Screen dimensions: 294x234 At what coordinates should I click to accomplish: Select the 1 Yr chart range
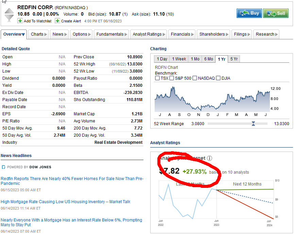pos(222,59)
